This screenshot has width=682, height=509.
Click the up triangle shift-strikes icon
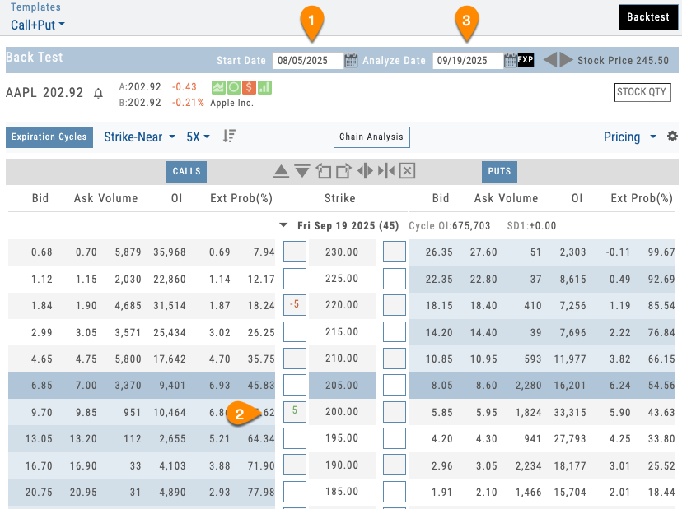282,171
